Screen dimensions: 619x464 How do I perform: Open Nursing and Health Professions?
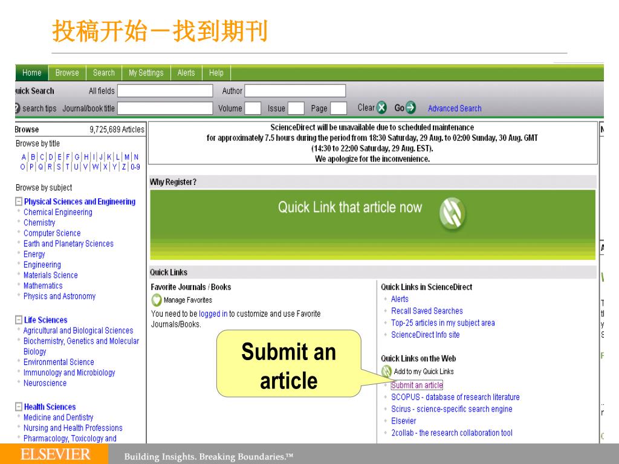click(x=73, y=428)
